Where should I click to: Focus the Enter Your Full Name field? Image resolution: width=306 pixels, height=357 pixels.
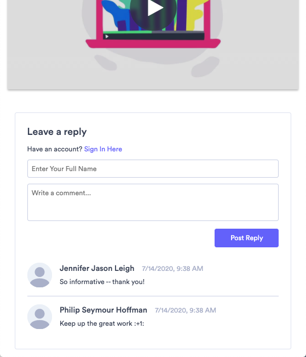tap(153, 169)
